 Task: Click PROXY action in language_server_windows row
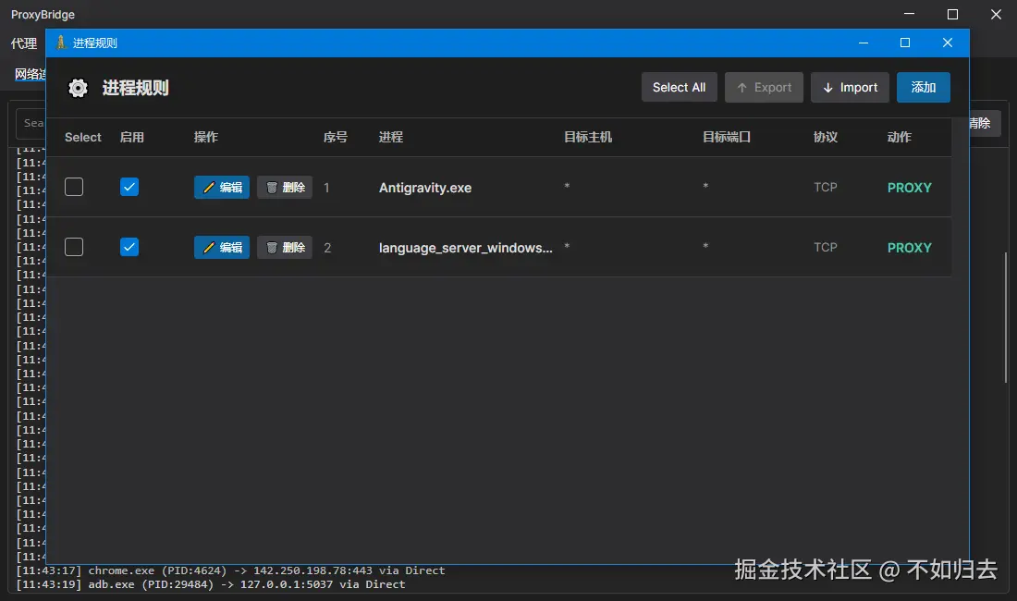910,248
